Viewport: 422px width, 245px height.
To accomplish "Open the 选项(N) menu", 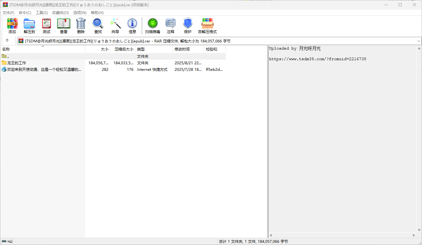I will tap(80, 13).
